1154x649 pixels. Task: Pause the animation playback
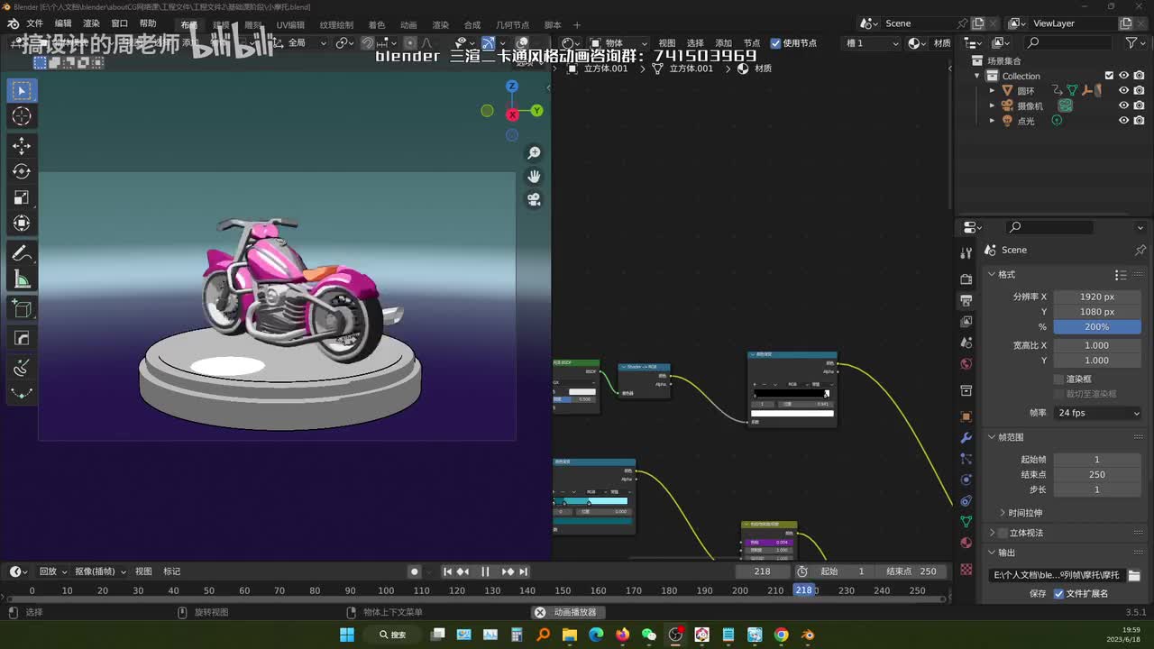[485, 571]
